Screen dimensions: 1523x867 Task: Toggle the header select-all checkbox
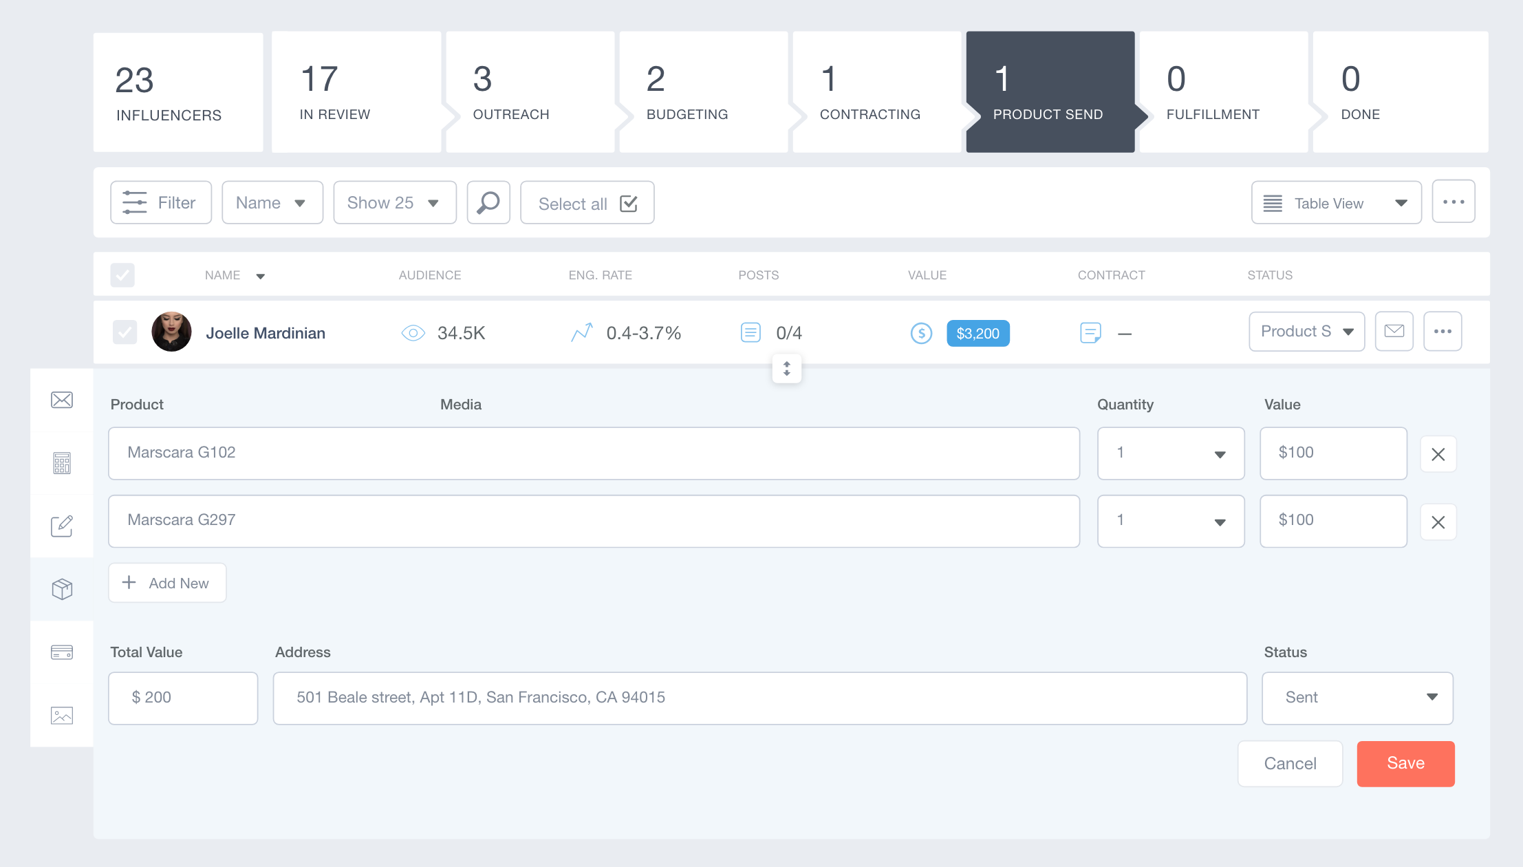click(122, 275)
